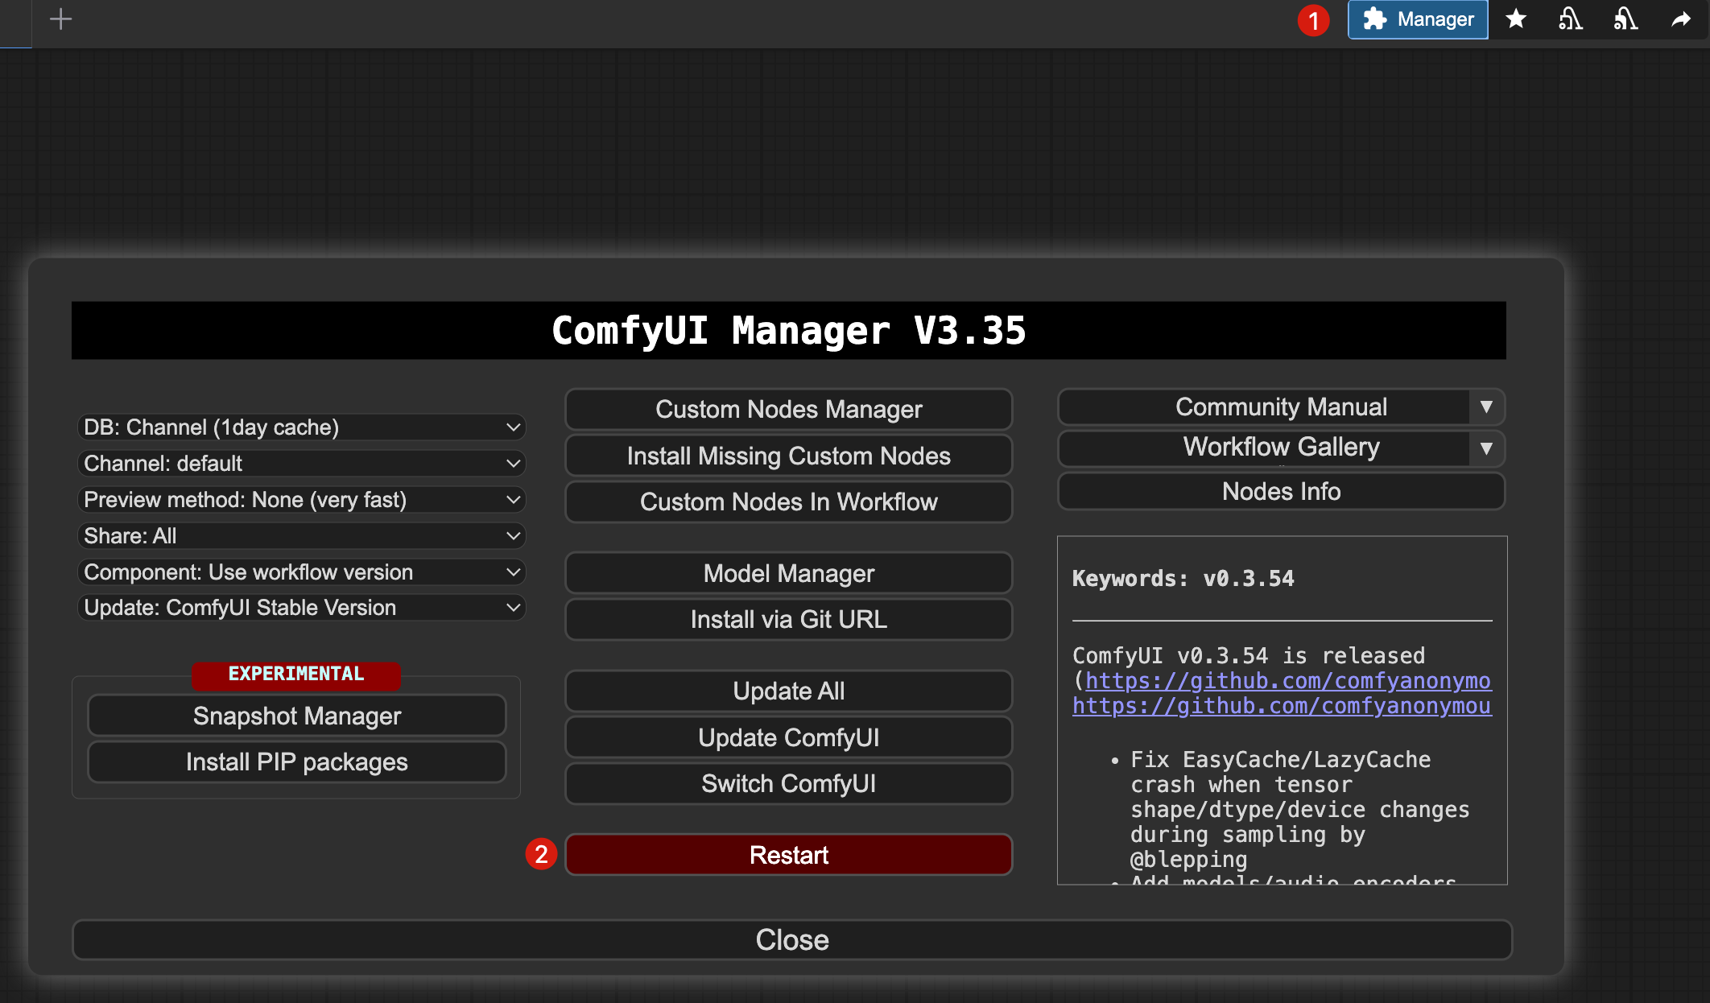Click the filled vacuum free memory icon
This screenshot has width=1710, height=1003.
click(x=1625, y=19)
